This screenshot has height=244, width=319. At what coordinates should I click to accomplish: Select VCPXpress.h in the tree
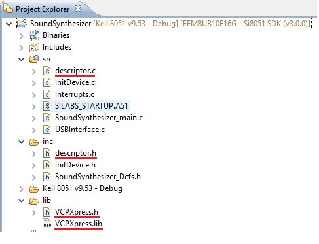tap(77, 212)
